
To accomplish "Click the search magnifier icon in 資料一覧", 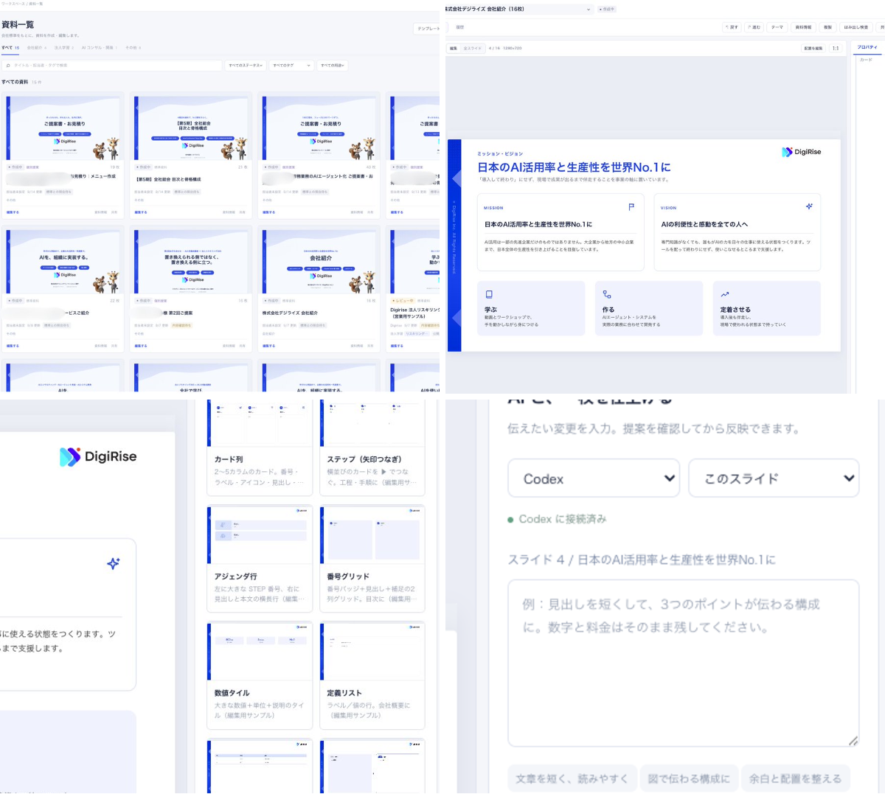I will pyautogui.click(x=8, y=66).
